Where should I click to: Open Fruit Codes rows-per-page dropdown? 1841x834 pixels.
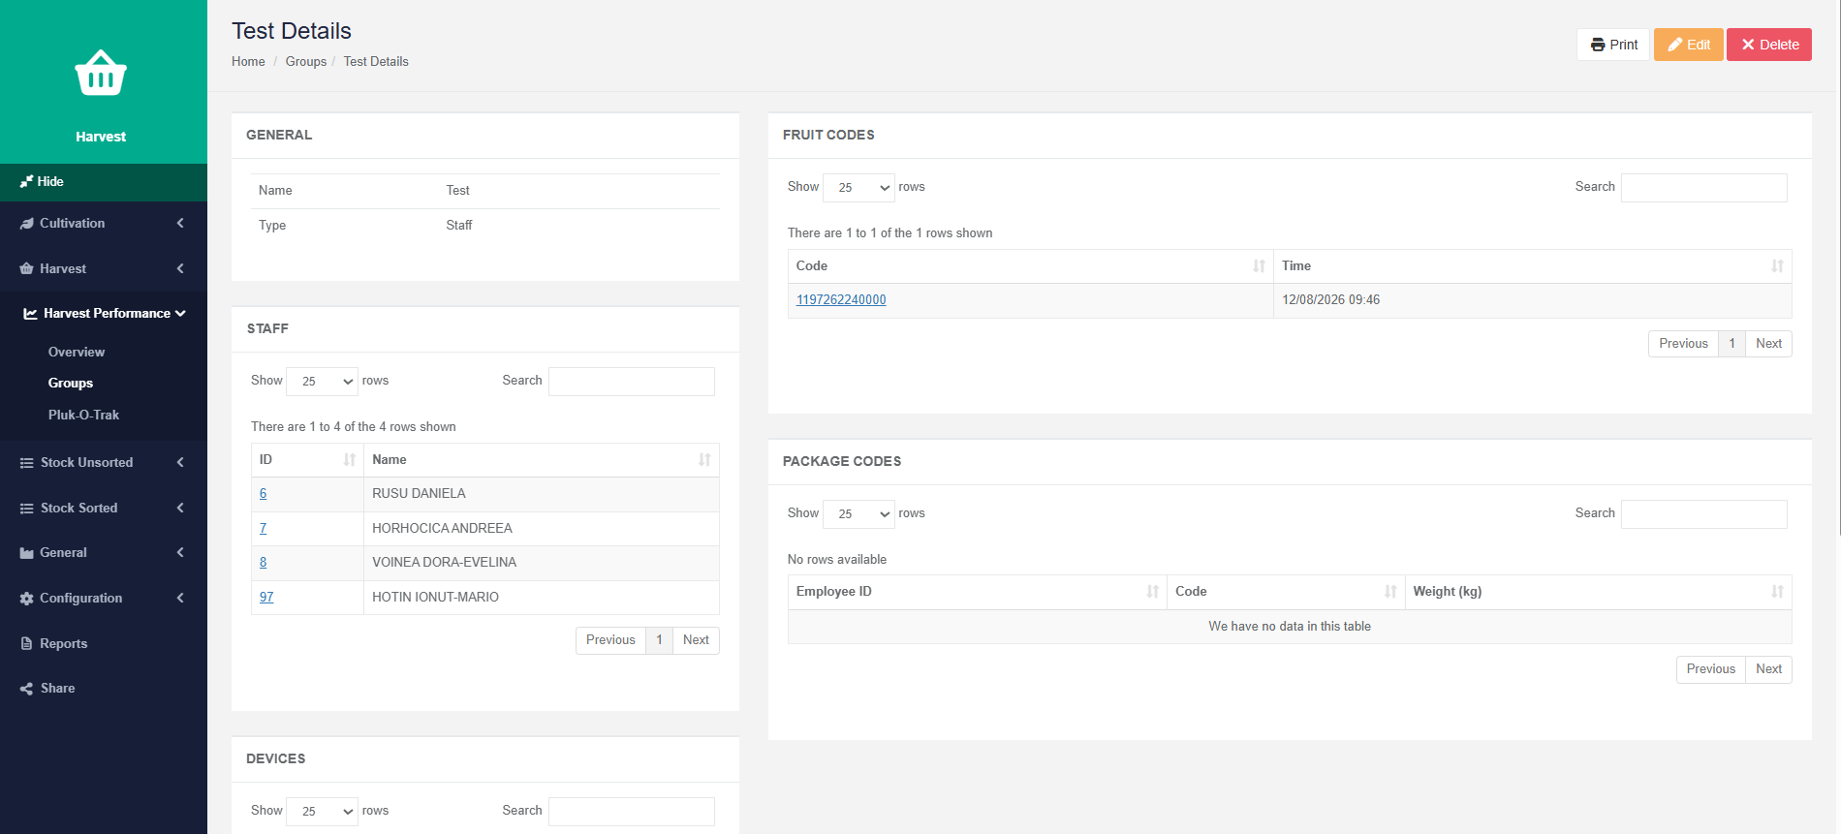(859, 188)
